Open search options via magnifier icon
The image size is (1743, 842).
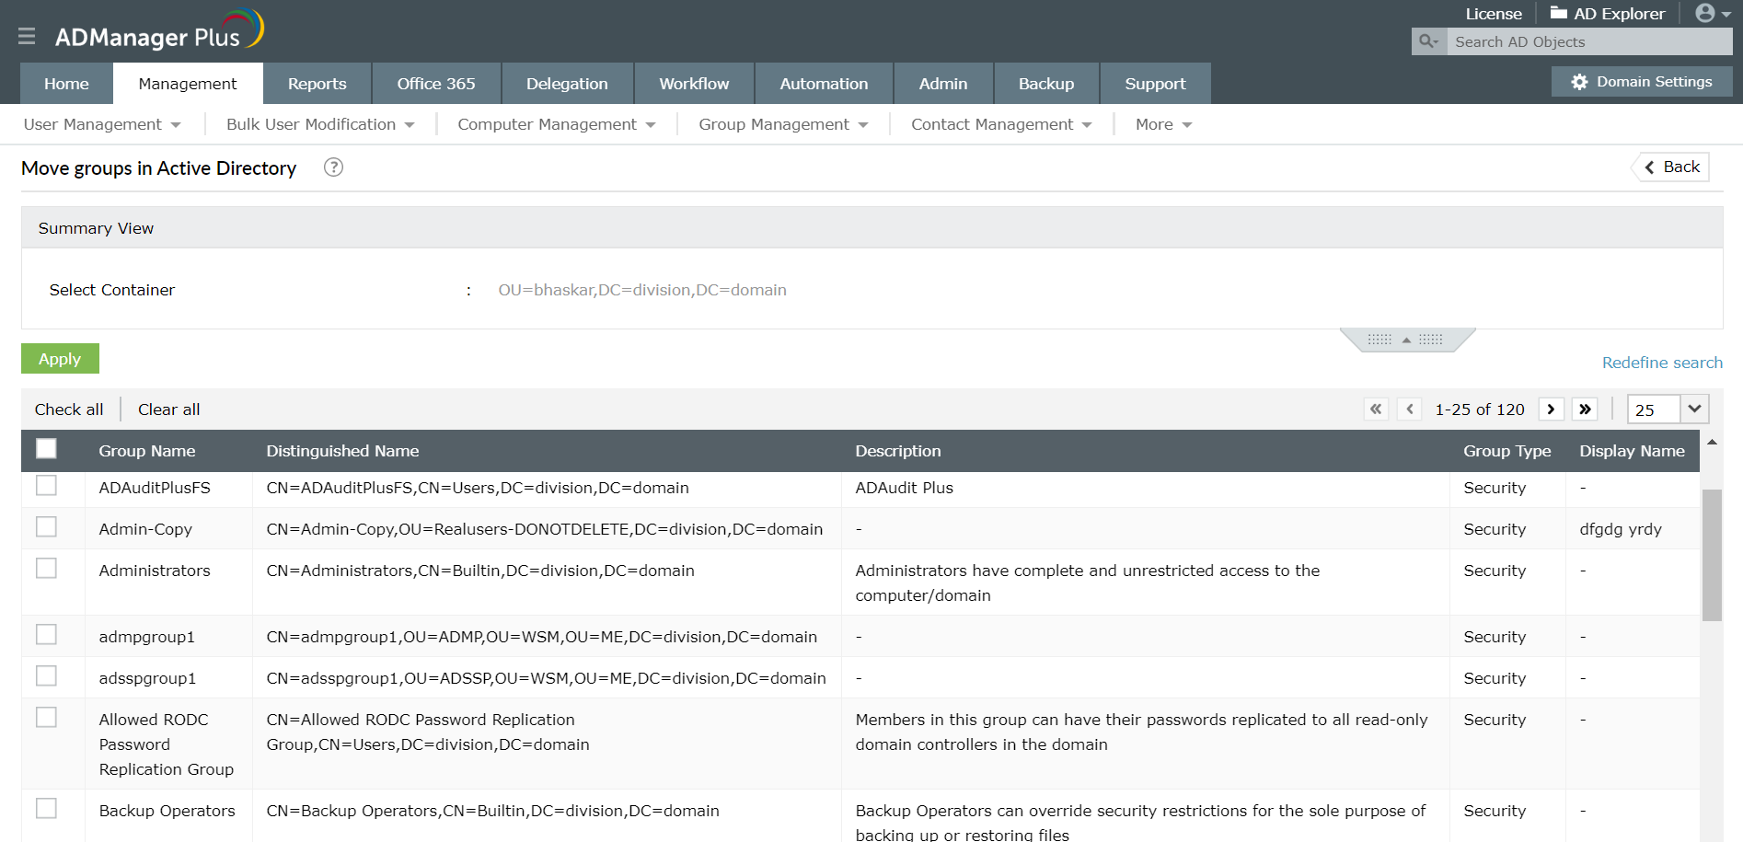[1427, 41]
